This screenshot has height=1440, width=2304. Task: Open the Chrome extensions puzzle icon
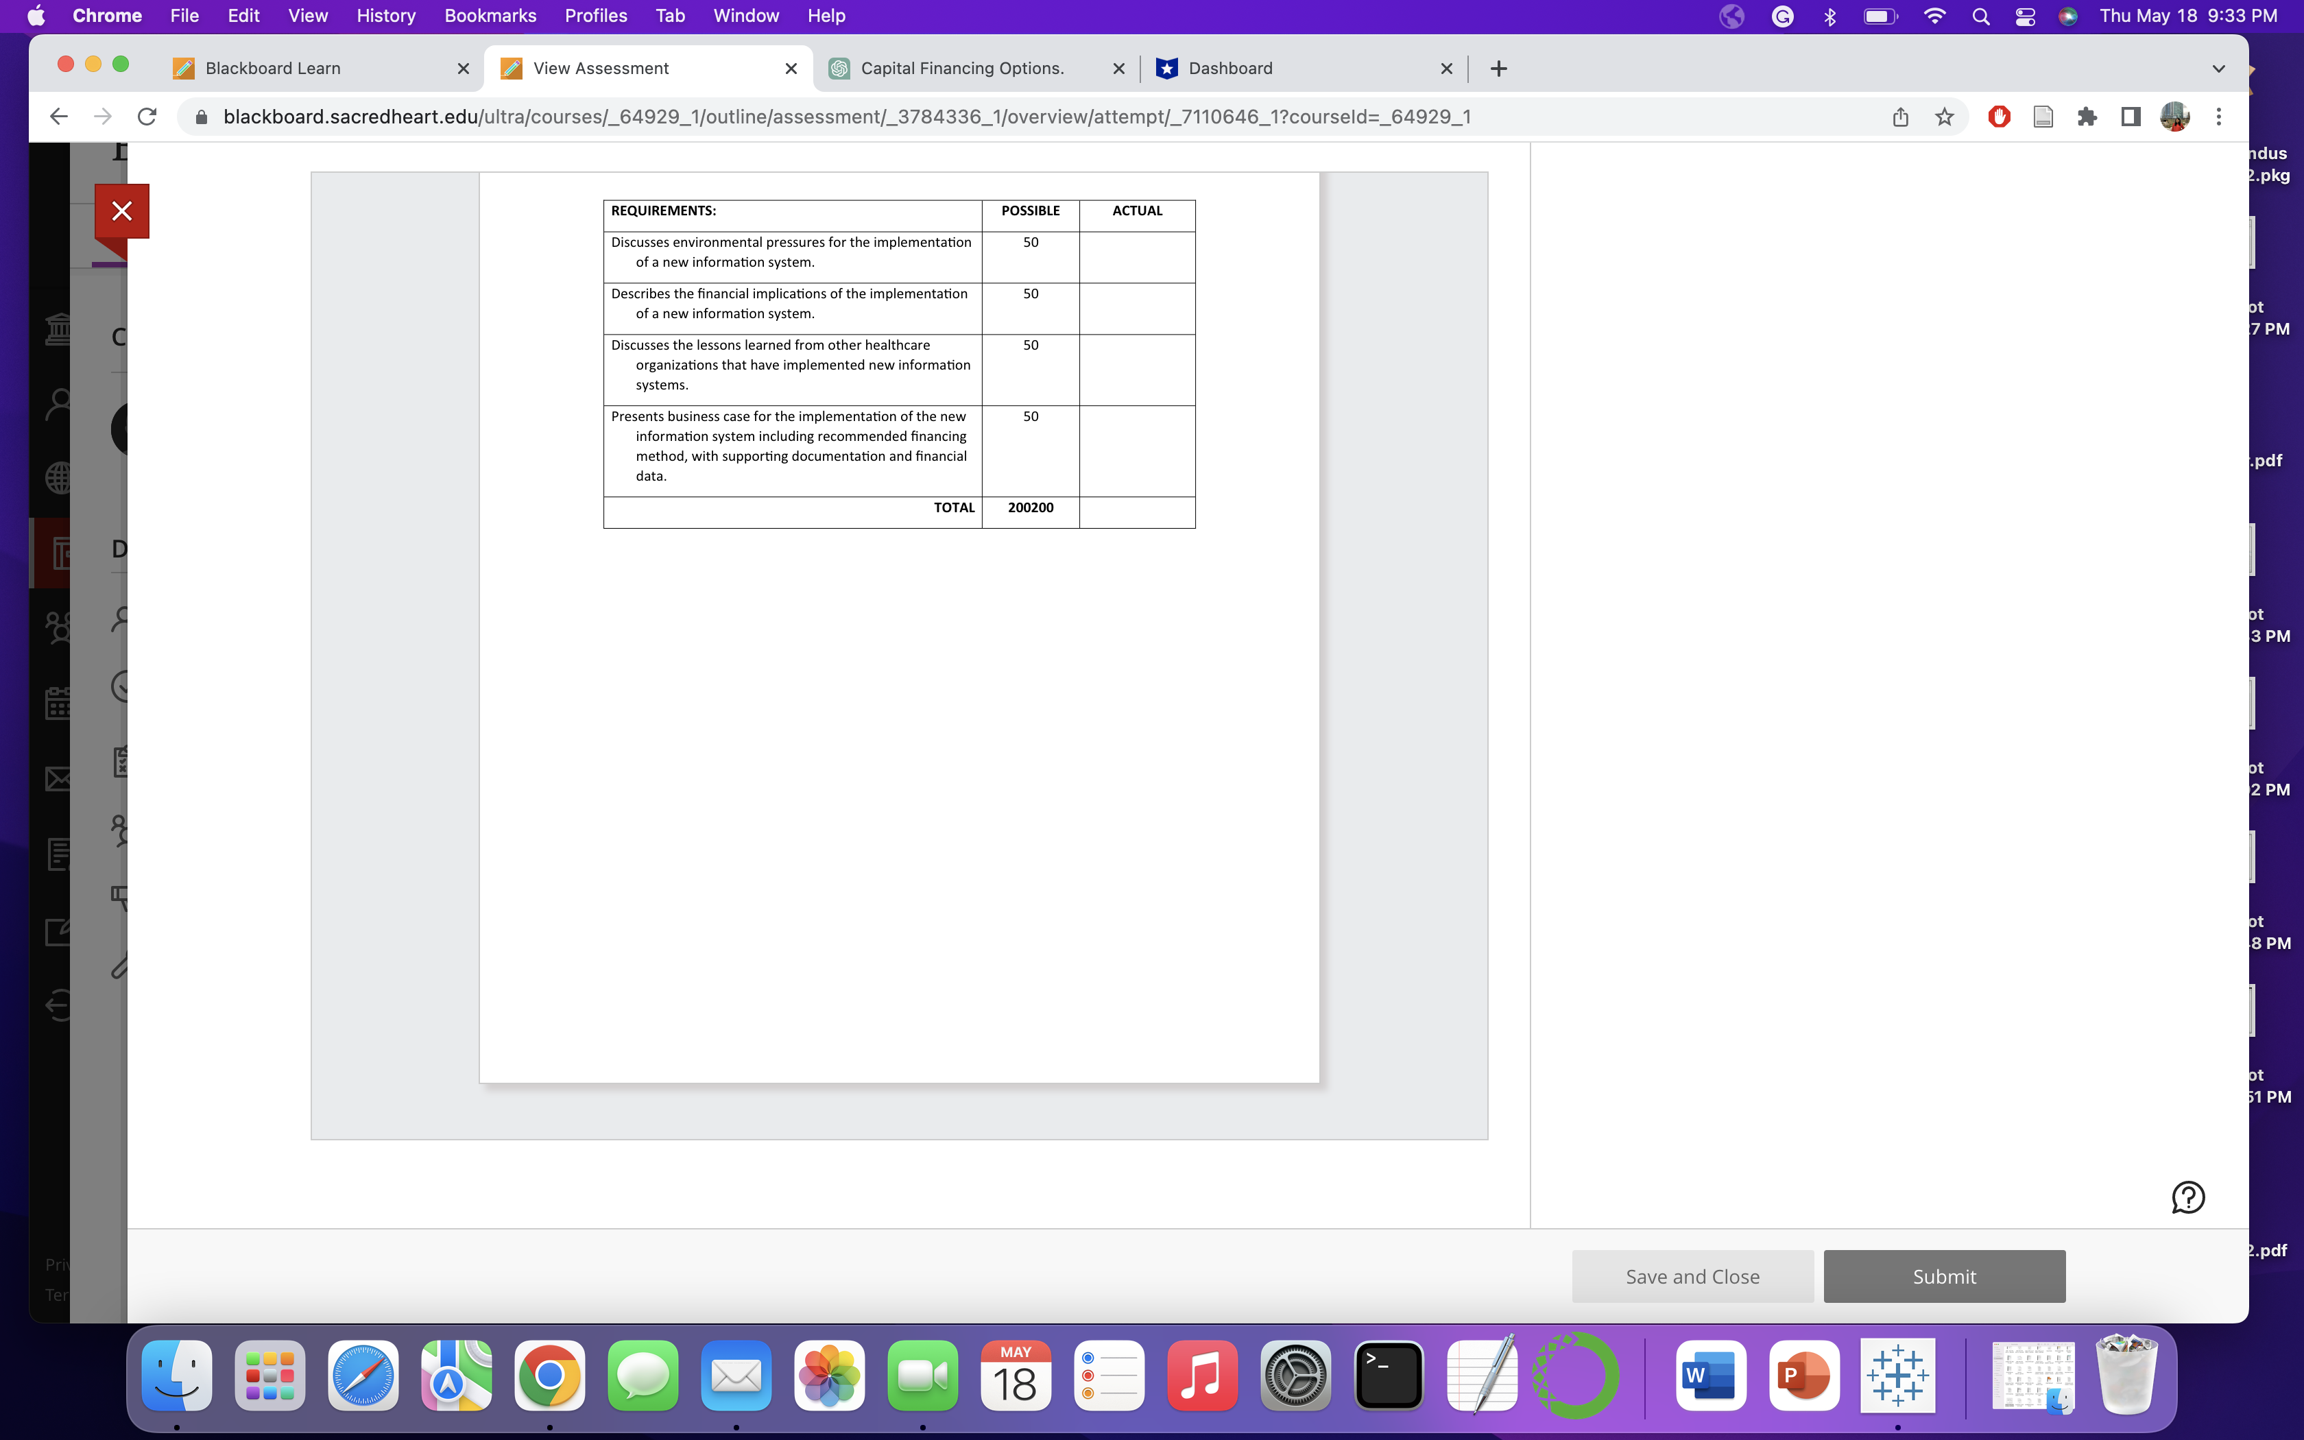[x=2087, y=117]
